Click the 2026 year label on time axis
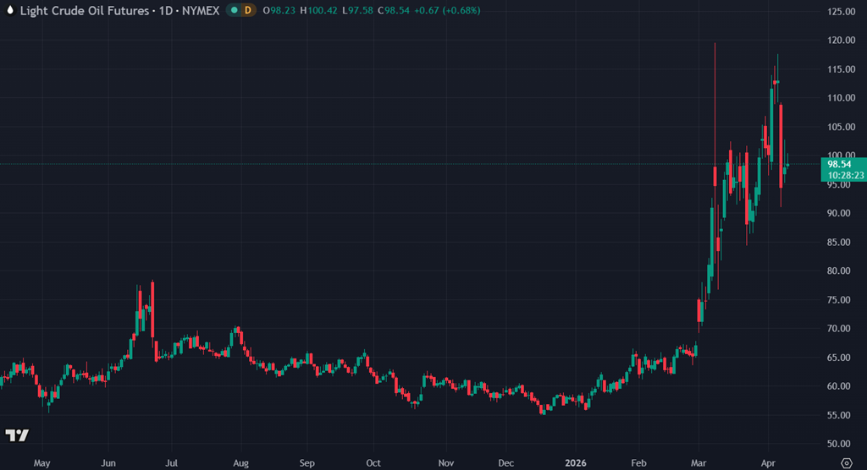The height and width of the screenshot is (470, 867). click(576, 462)
